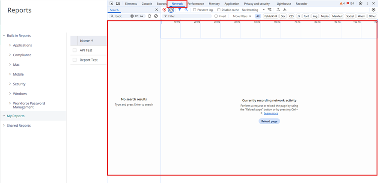This screenshot has width=378, height=183.
Task: Filter requests by Socket type
Action: click(x=350, y=16)
